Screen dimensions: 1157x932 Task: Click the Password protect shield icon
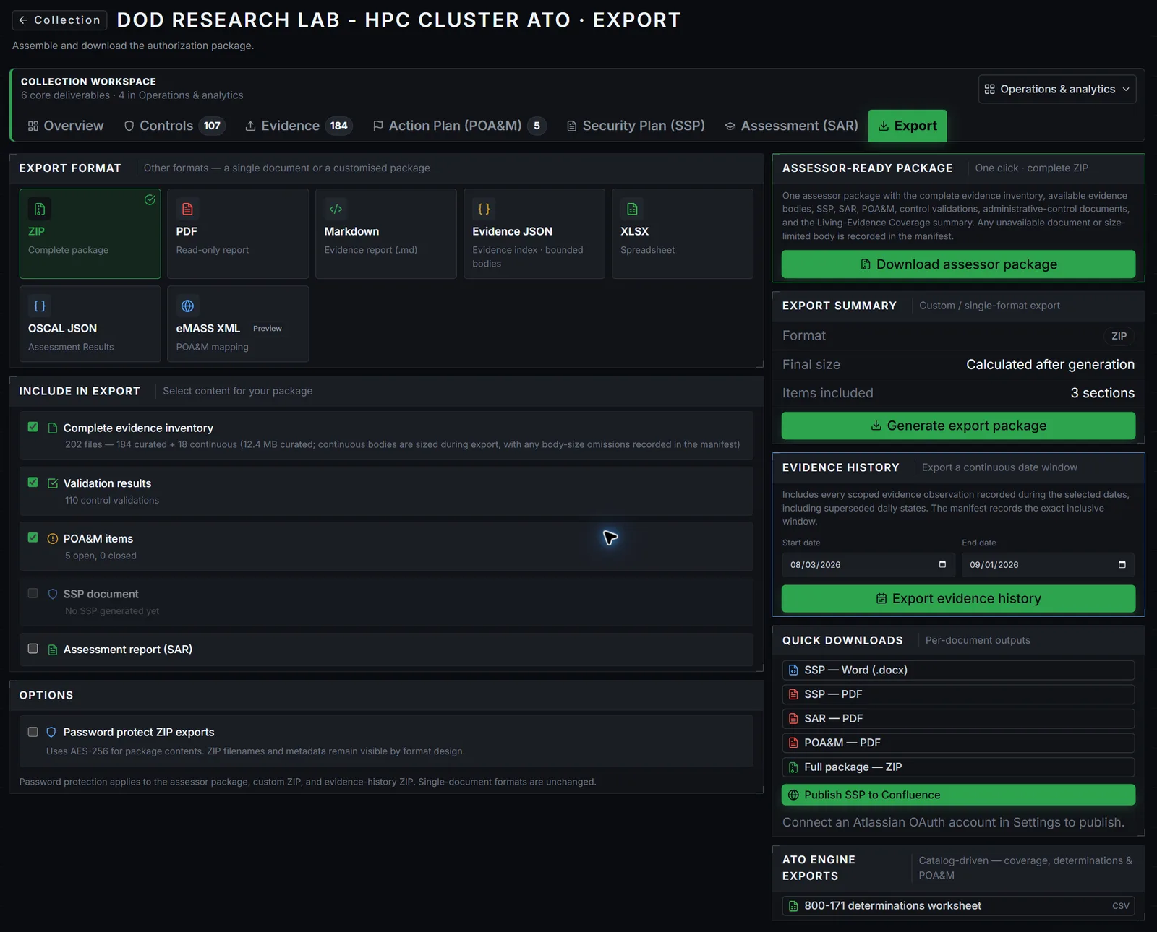coord(51,733)
